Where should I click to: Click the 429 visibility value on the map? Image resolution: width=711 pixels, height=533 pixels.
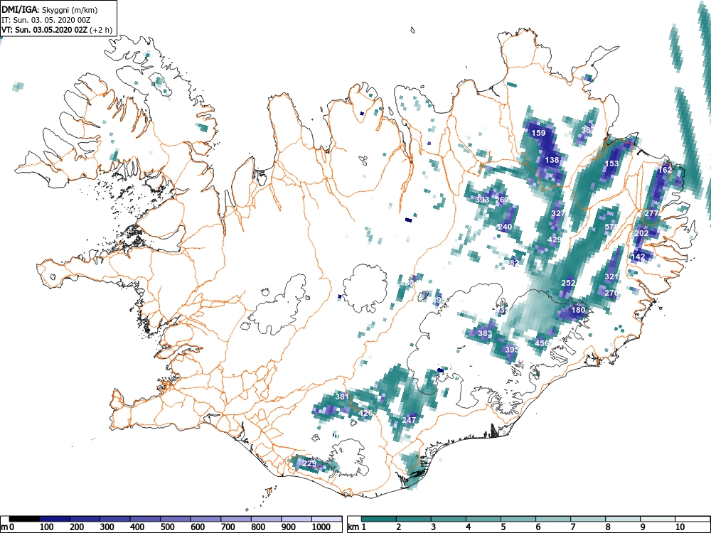pyautogui.click(x=555, y=239)
